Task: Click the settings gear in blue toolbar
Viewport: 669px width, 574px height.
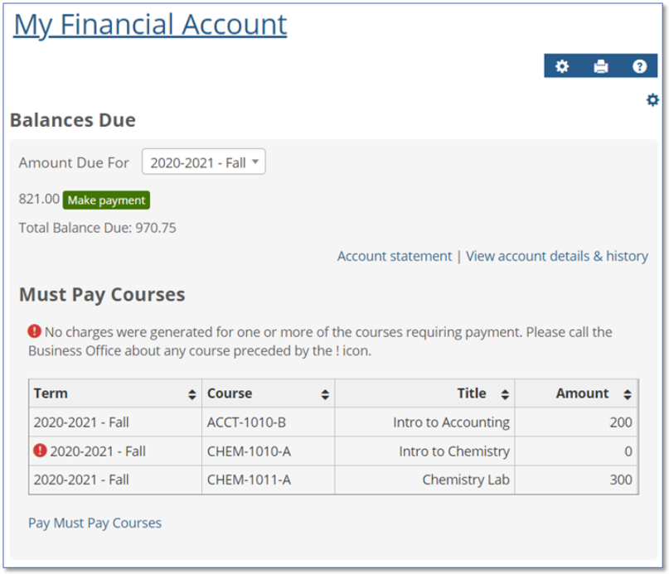Action: (x=562, y=66)
